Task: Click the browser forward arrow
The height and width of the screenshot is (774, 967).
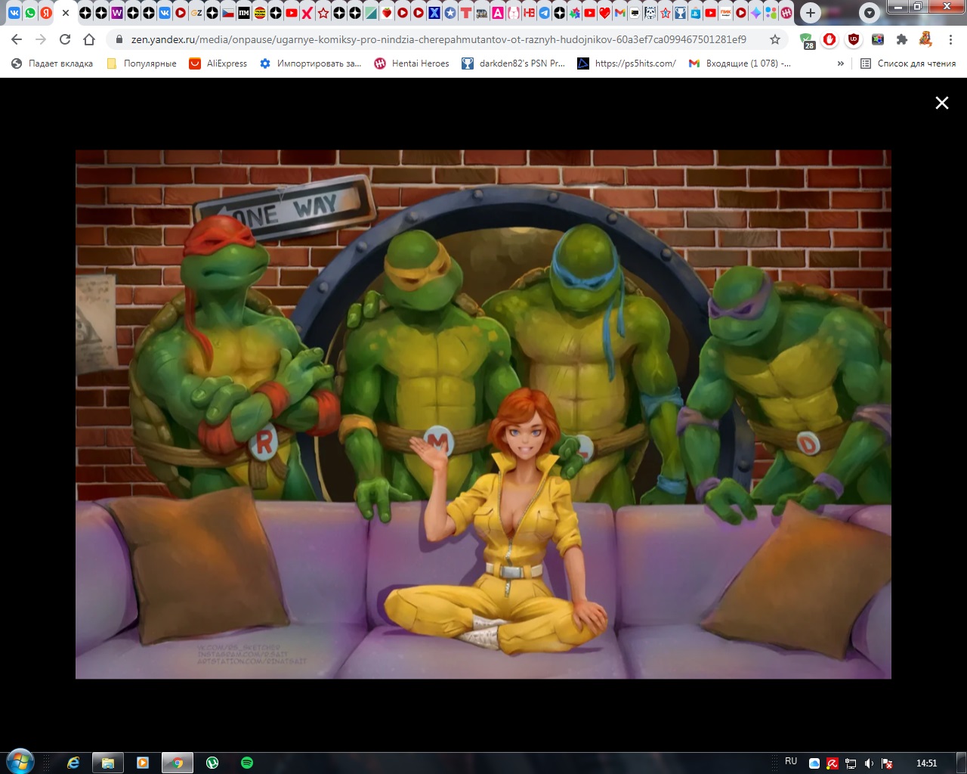Action: [41, 39]
